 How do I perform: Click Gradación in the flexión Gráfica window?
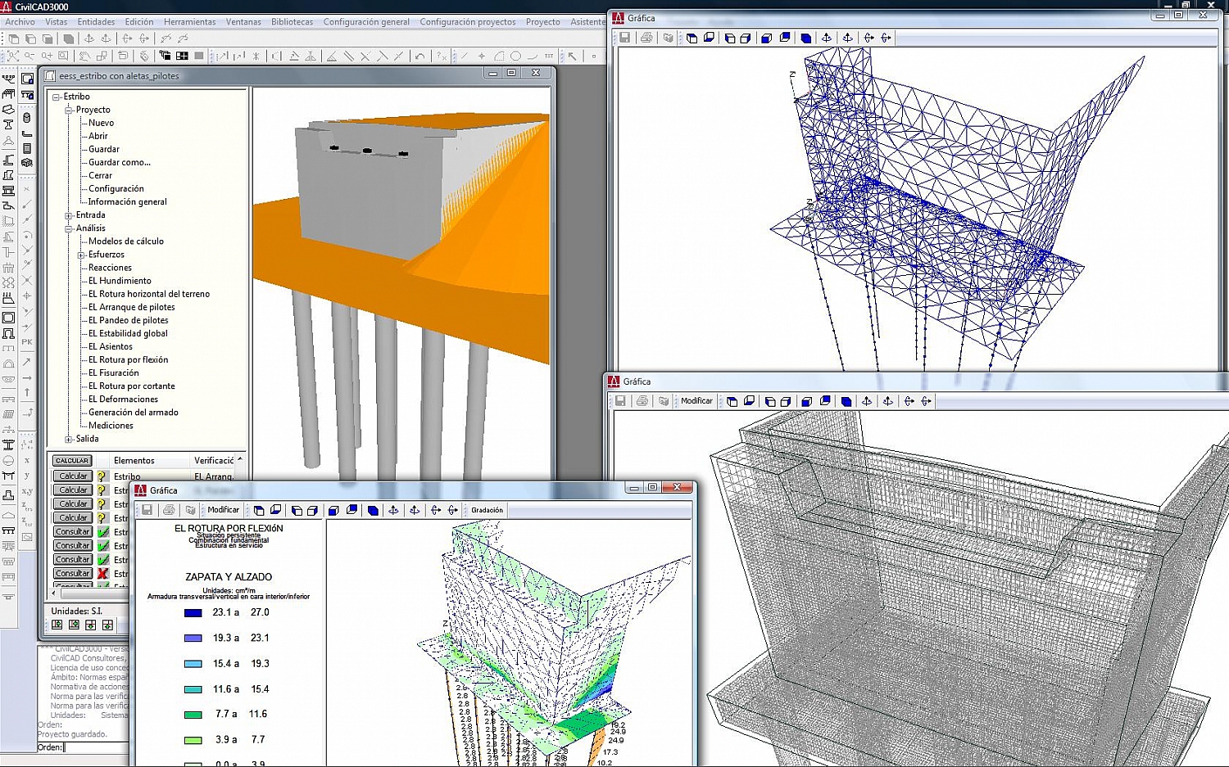pos(487,510)
